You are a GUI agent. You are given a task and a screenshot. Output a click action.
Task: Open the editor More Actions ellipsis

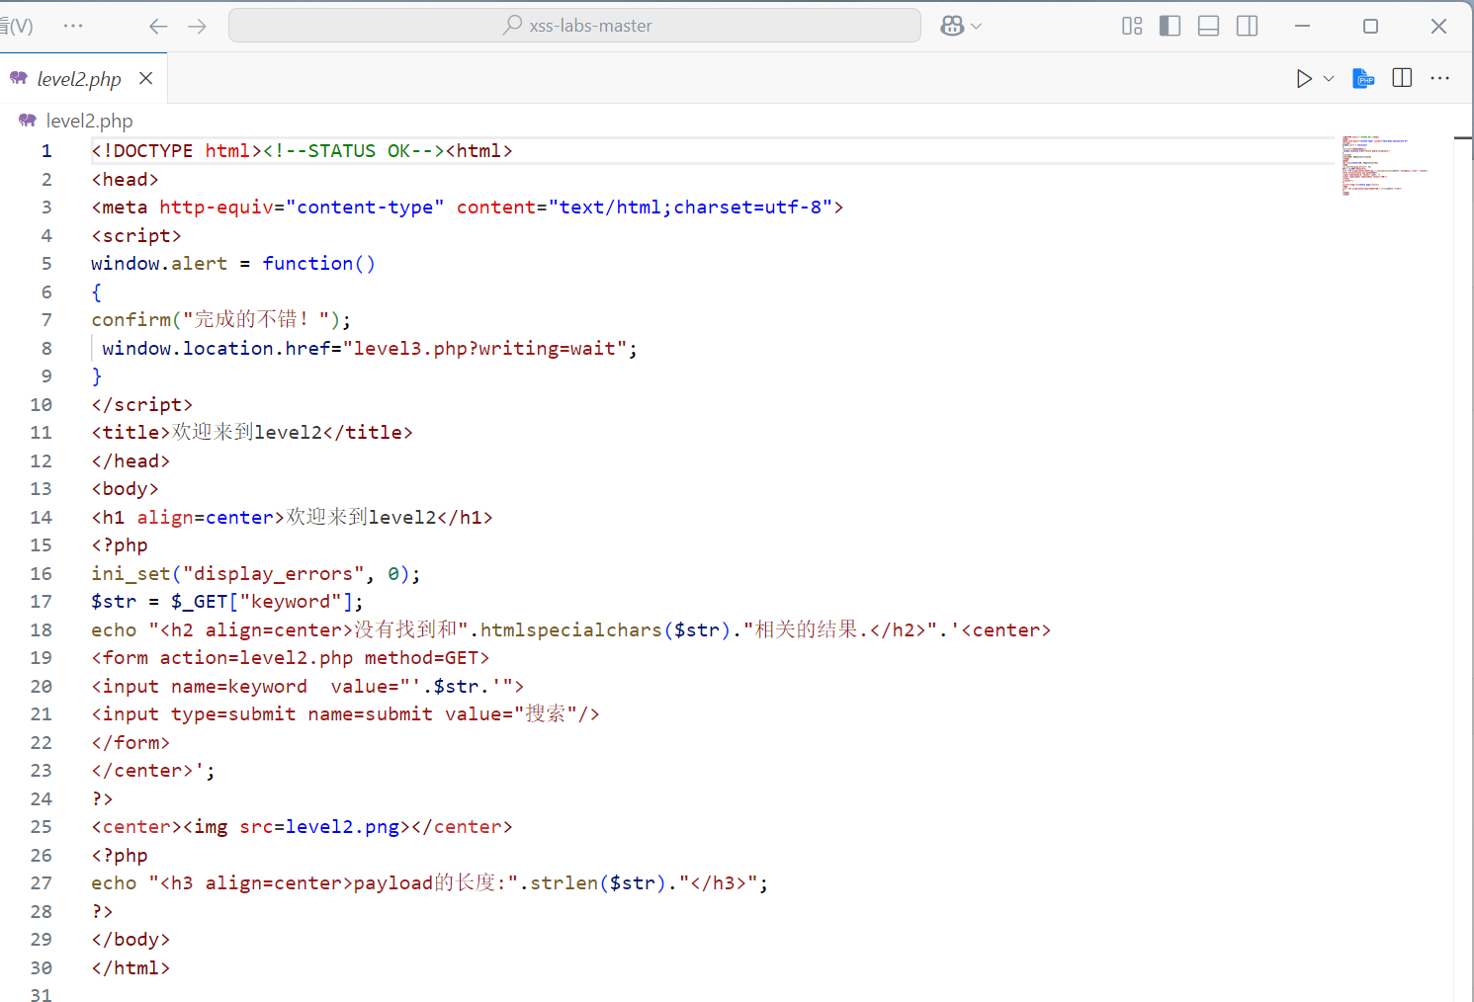point(1439,78)
